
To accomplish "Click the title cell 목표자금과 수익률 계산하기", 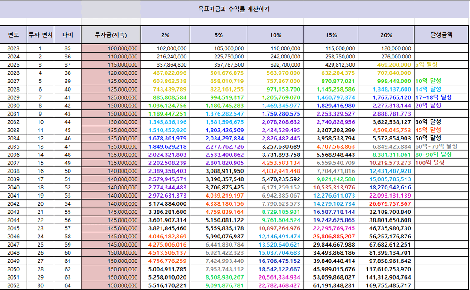I will click(234, 9).
